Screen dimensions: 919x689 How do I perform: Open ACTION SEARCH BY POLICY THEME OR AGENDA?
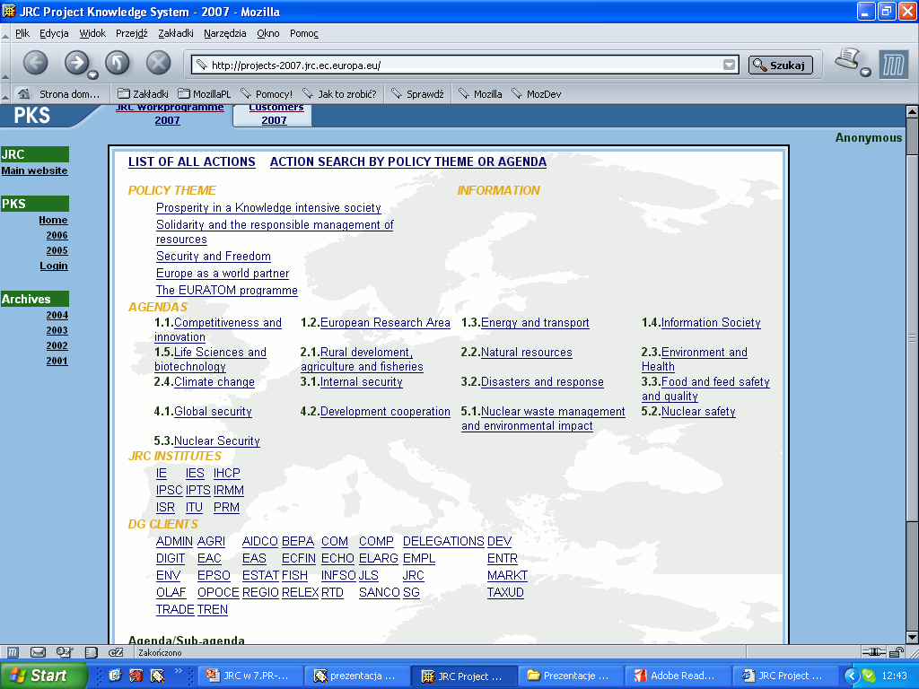(408, 161)
